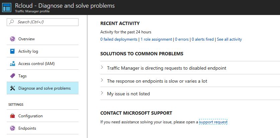
Task: Click Activity for the past 24 hours text
Action: [x=126, y=32]
